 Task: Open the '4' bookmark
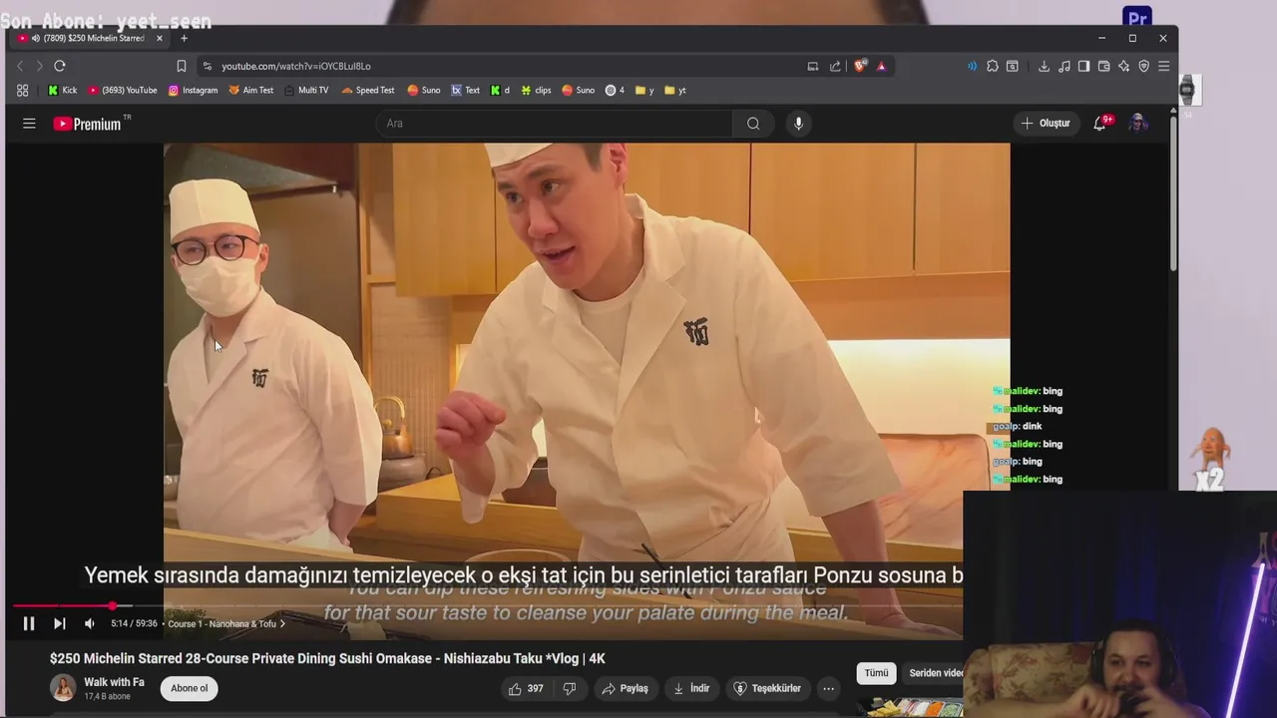[x=615, y=90]
